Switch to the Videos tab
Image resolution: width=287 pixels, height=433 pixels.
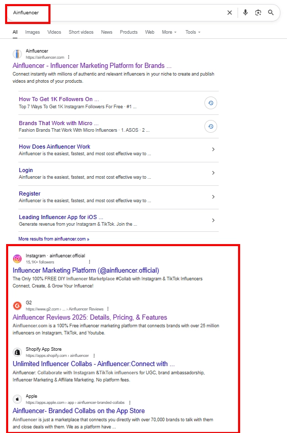pyautogui.click(x=55, y=32)
